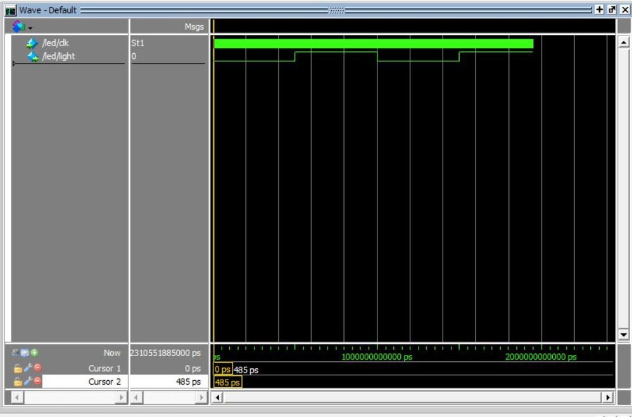Screen dimensions: 632x417
Task: Click the yellow 485 ps cursor marker box
Action: point(228,382)
